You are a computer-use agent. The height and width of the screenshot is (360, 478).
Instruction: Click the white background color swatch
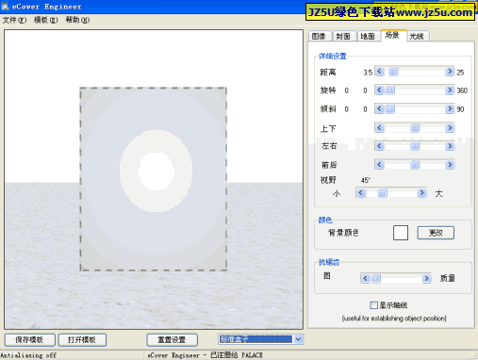(401, 233)
